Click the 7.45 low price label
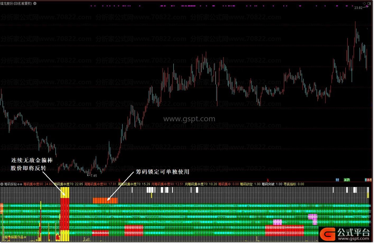Image resolution: width=374 pixels, height=243 pixels. click(93, 176)
